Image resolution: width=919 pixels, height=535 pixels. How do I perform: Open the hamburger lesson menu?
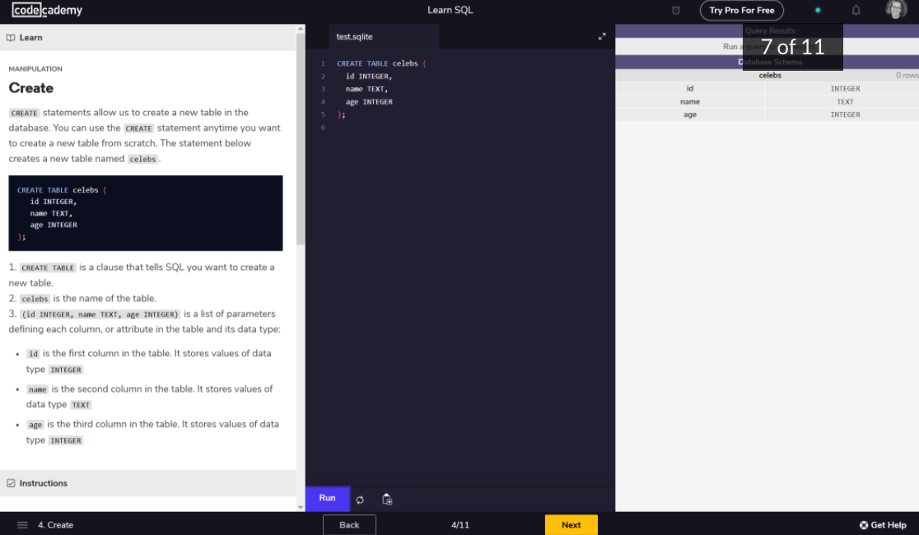22,525
